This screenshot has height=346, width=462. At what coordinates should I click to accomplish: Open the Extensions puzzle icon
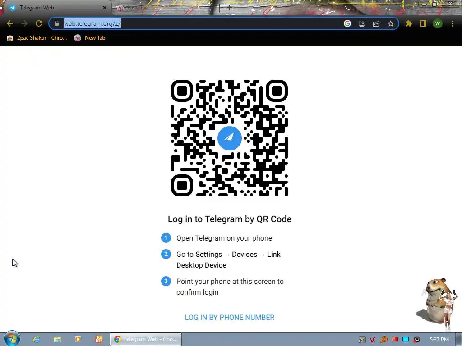click(409, 23)
